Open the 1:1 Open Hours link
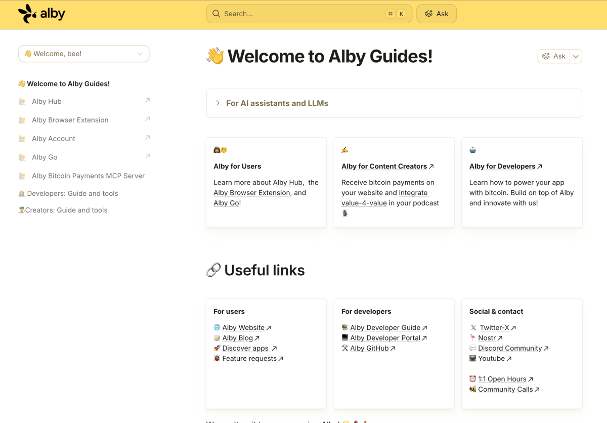This screenshot has width=607, height=423. (501, 378)
